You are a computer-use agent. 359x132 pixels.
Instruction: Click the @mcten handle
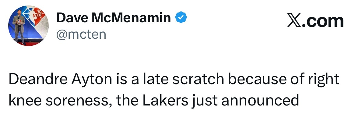(x=81, y=34)
